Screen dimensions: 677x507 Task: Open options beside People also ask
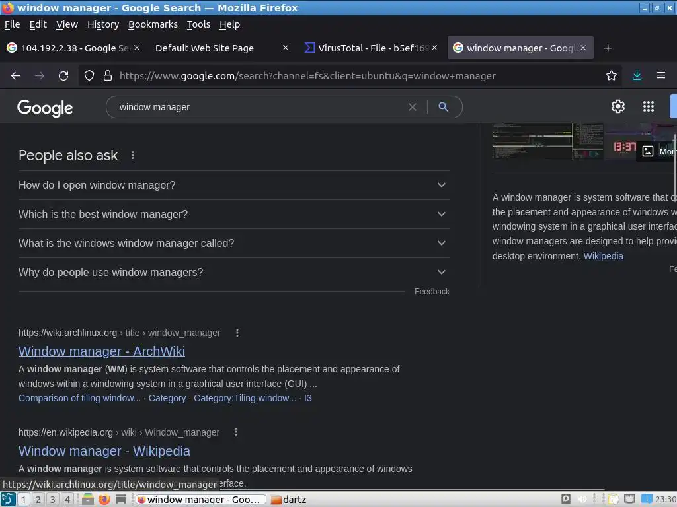pyautogui.click(x=132, y=155)
